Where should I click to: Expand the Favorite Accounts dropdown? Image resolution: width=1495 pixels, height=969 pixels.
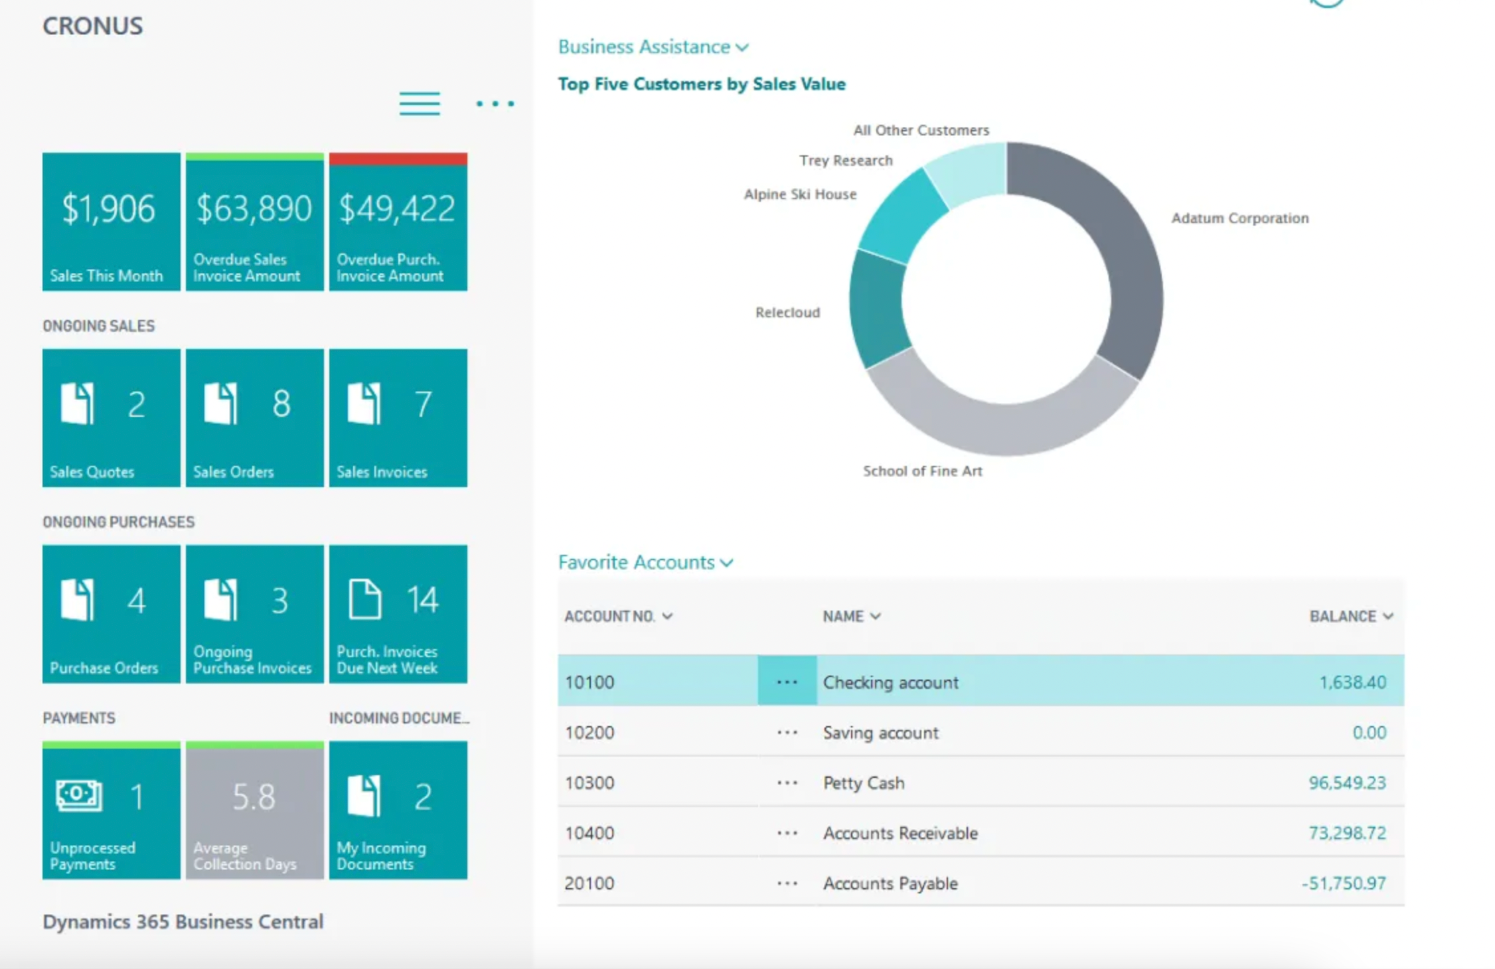point(727,562)
